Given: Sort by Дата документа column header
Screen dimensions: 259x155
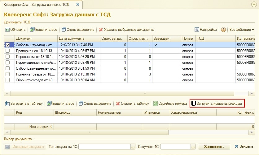Looking at the screenshot, I should click(x=79, y=39).
